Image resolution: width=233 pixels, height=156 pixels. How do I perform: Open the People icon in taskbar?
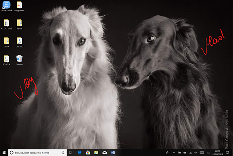click(167, 153)
